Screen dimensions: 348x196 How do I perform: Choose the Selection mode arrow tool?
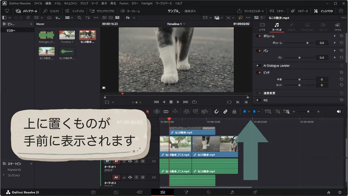coord(148,111)
